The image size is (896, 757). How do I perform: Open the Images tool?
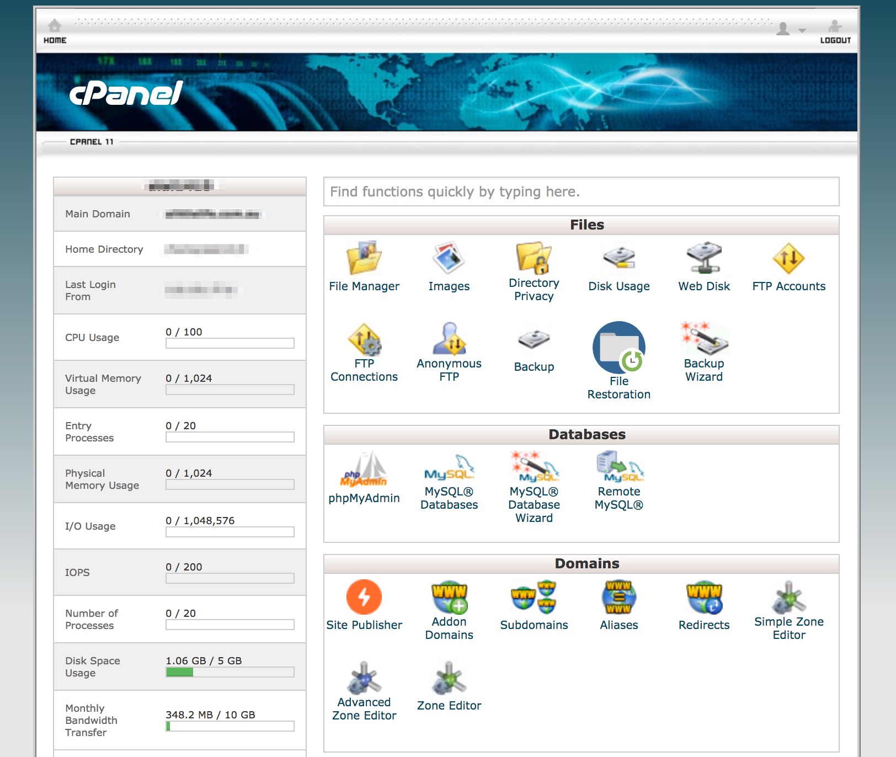[449, 258]
